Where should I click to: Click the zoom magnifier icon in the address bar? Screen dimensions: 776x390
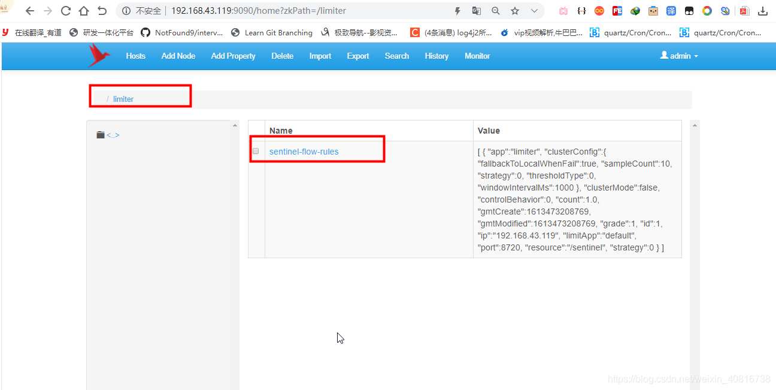[x=496, y=11]
